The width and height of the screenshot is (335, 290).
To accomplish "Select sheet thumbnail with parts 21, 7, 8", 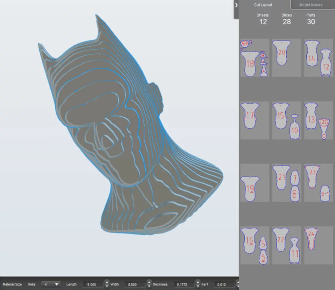I will tap(286, 183).
